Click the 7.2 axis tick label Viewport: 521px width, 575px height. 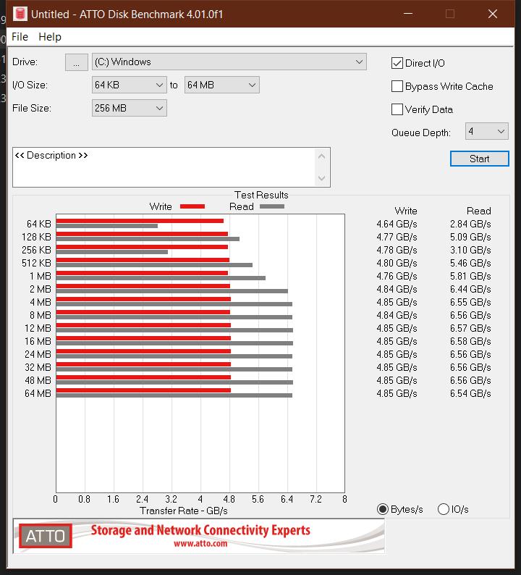click(x=315, y=499)
